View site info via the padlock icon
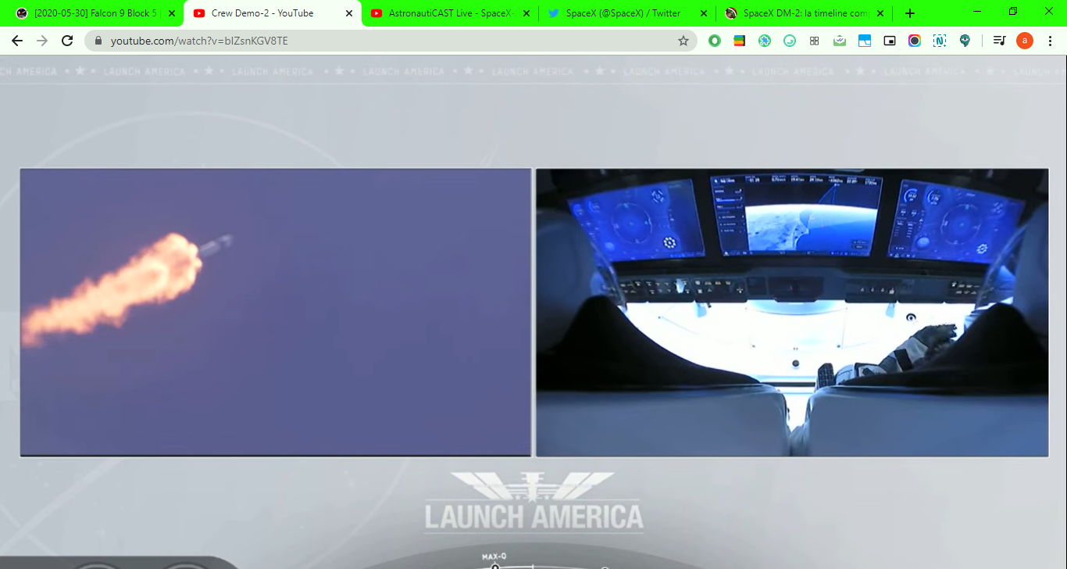 (98, 41)
